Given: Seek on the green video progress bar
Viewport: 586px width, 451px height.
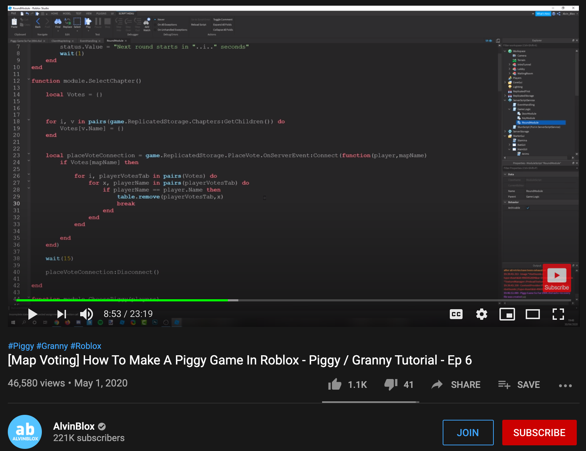Looking at the screenshot, I should (x=122, y=300).
